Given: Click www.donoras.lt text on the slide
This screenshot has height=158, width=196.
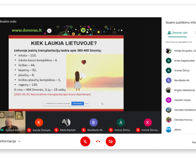Looking at the screenshot, I should [27, 30].
